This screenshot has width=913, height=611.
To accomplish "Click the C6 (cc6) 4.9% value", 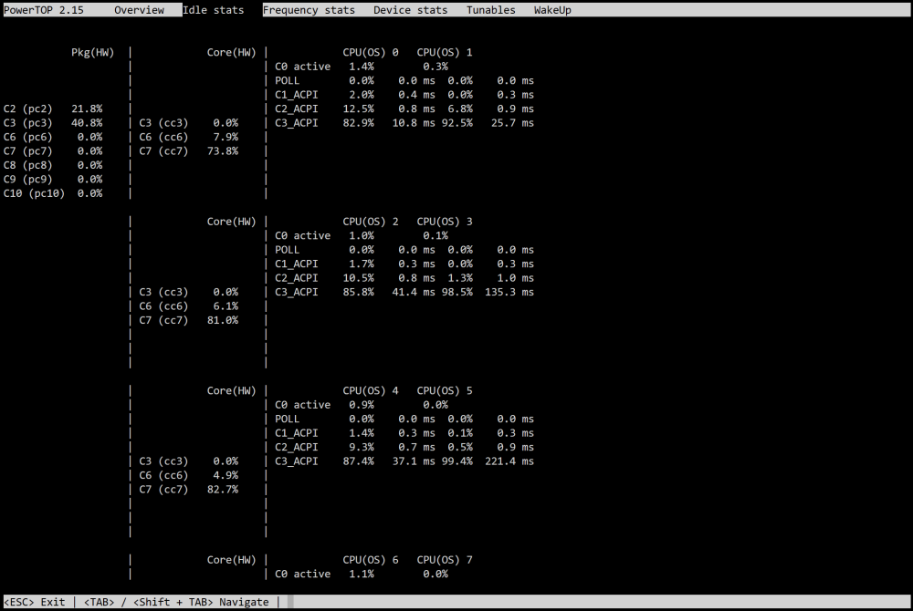I will [226, 475].
